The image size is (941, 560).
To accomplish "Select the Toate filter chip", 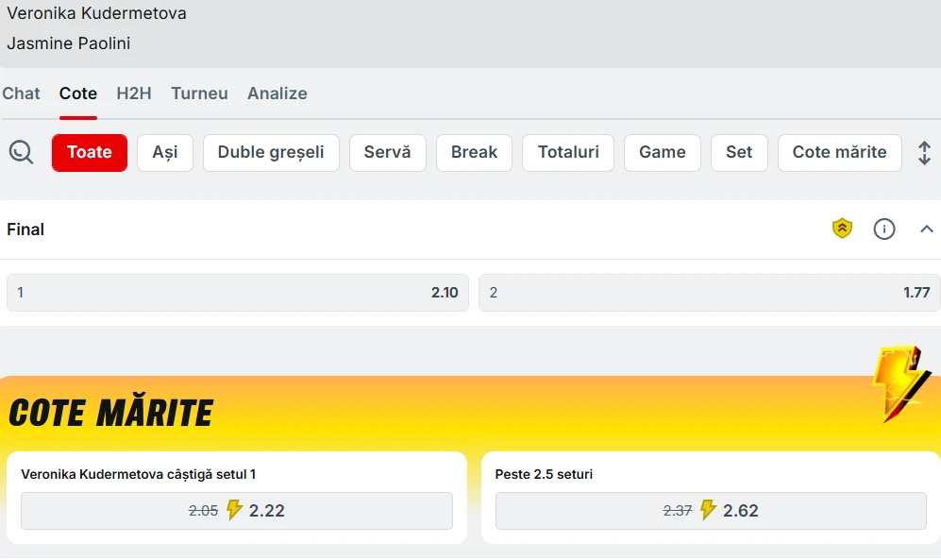I will tap(90, 152).
